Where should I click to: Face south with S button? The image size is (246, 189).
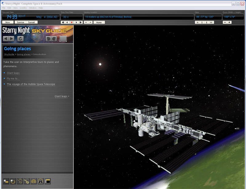click(x=202, y=22)
